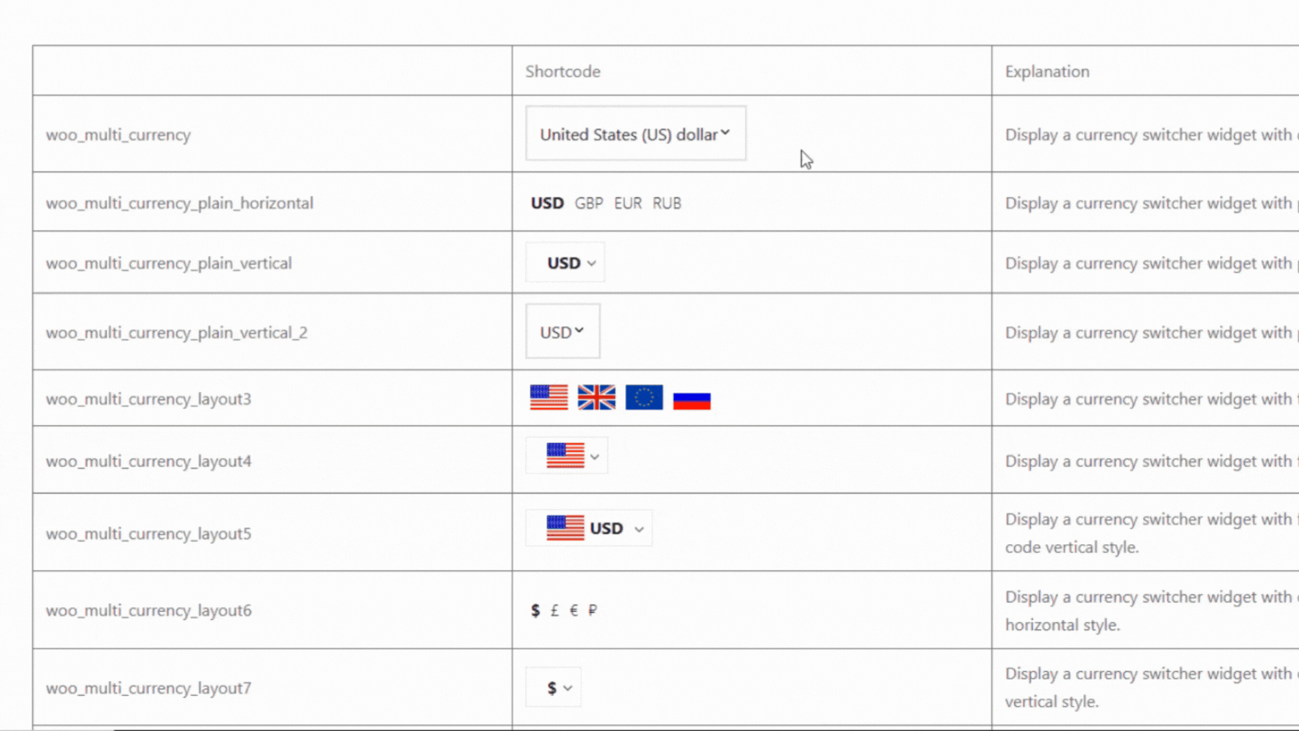Click the Shortcode column header
This screenshot has height=731, width=1299.
click(x=563, y=71)
